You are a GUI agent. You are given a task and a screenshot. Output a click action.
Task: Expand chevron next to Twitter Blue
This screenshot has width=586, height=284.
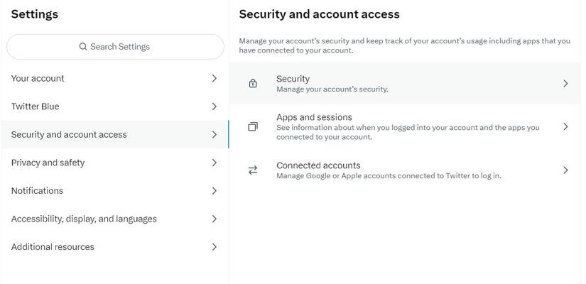click(x=214, y=106)
